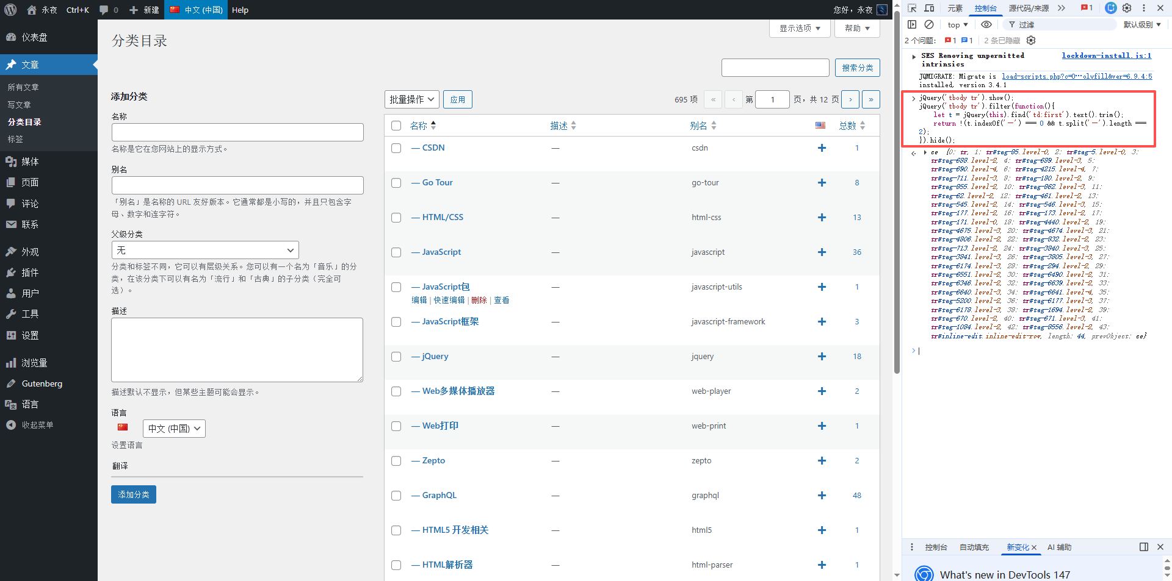Screen dimensions: 1172x581
Task: Open the 中文 (中国) language dropdown in form
Action: click(x=174, y=429)
